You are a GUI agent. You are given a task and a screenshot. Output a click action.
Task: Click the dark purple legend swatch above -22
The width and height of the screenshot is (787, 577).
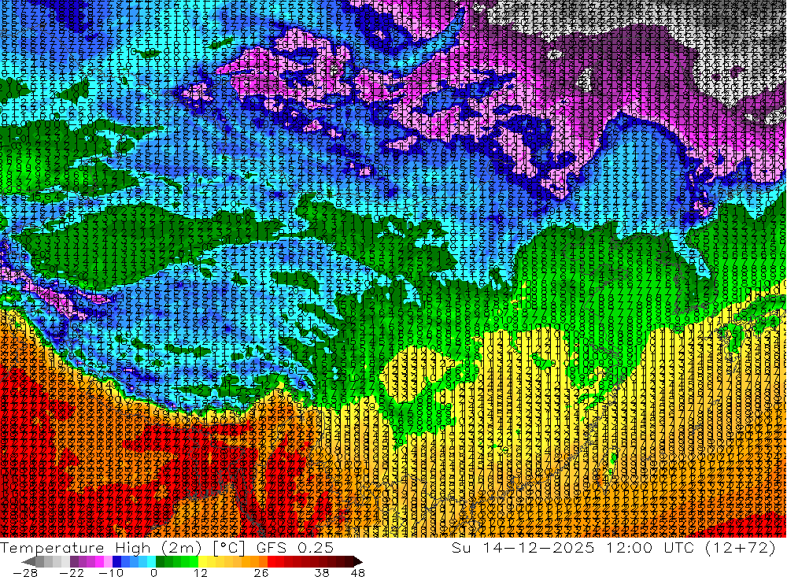pos(74,561)
